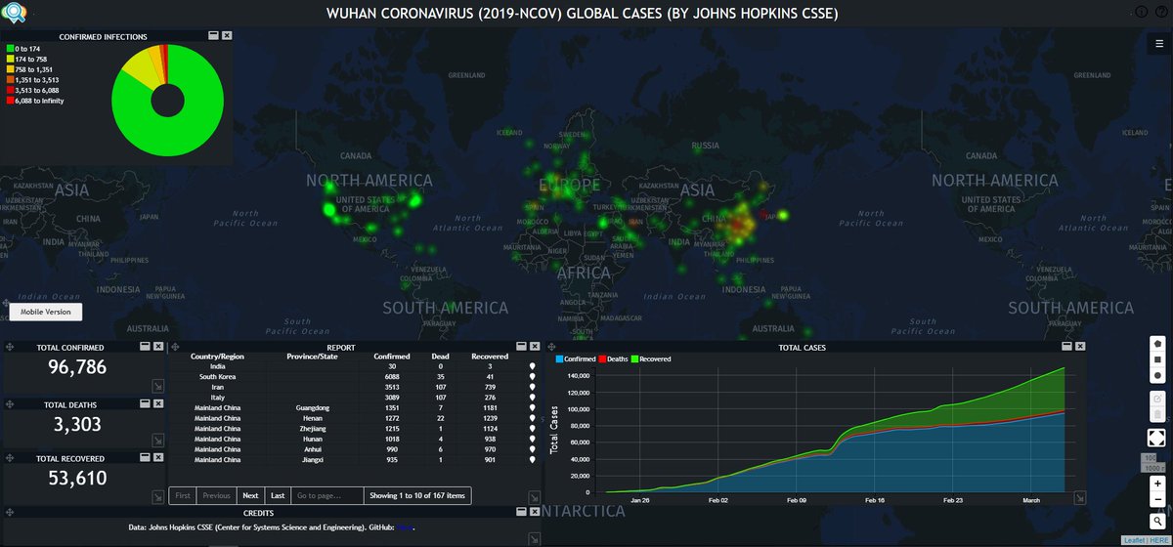The width and height of the screenshot is (1173, 547).
Task: Open the Mobile Version
Action: pos(45,312)
